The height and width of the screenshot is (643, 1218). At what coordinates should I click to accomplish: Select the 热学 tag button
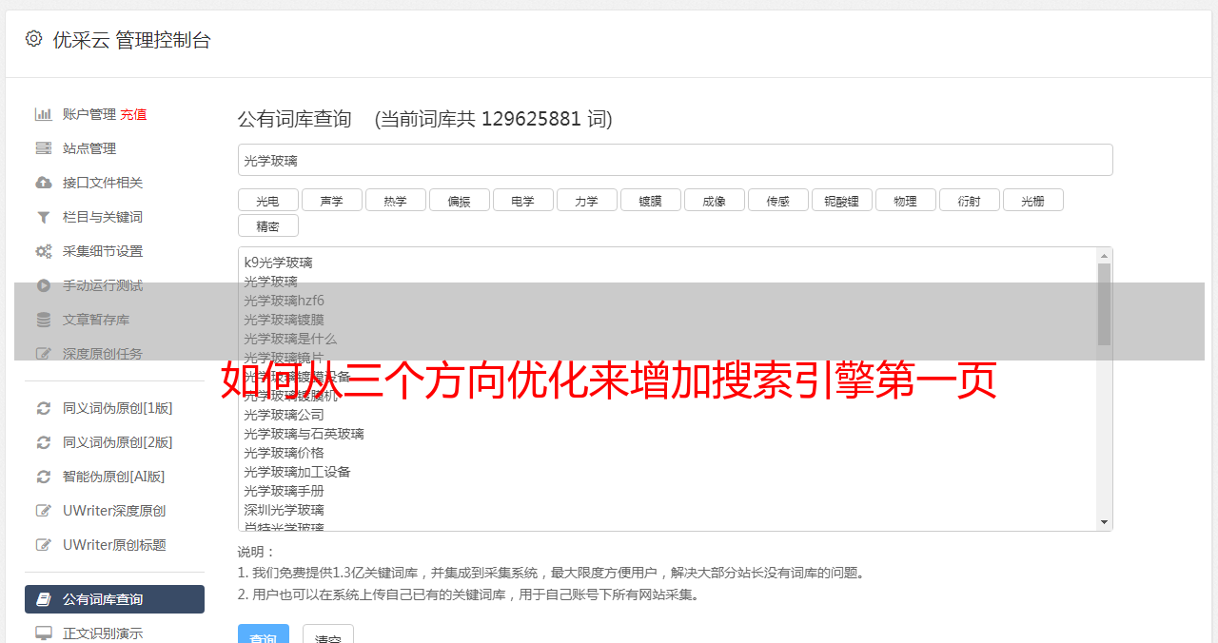(x=395, y=201)
